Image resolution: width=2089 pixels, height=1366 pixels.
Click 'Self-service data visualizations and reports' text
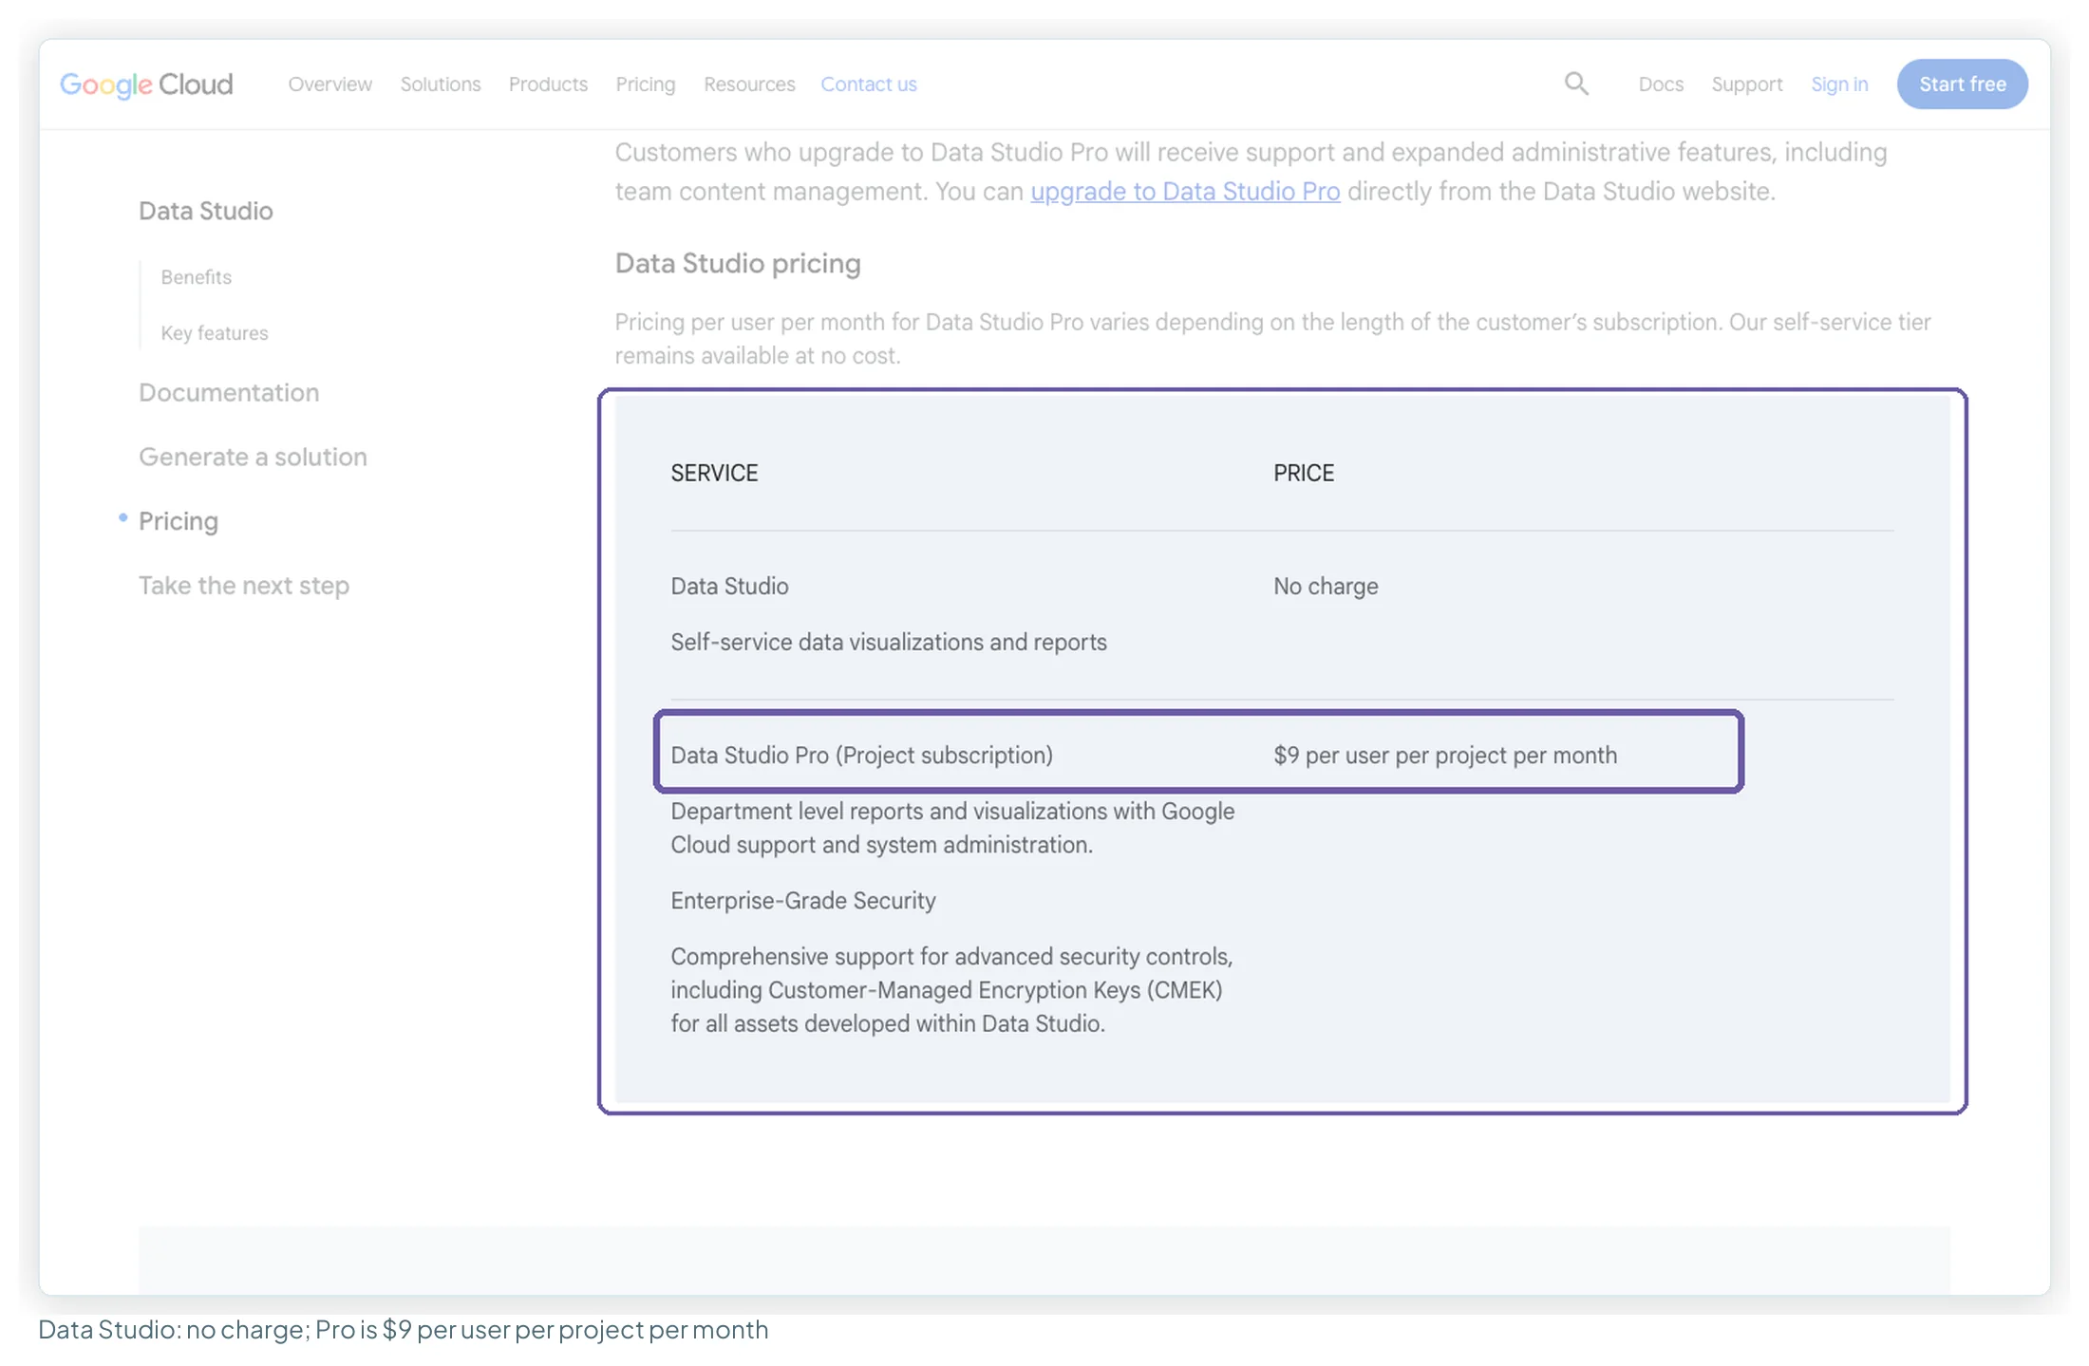[x=889, y=643]
